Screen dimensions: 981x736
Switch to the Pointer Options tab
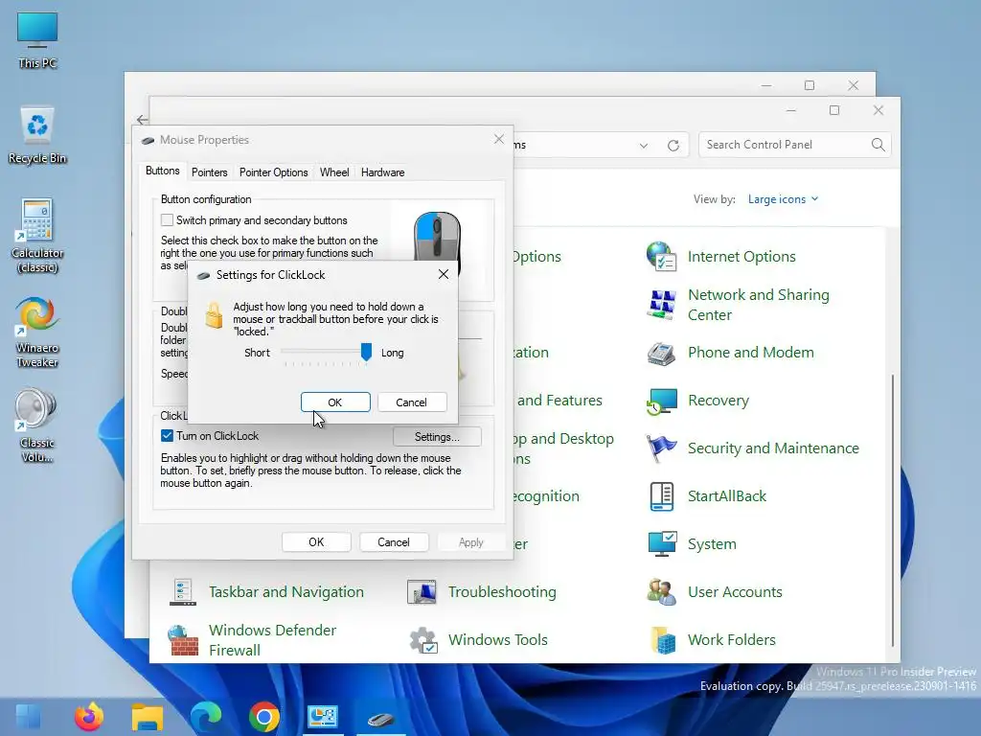(273, 172)
